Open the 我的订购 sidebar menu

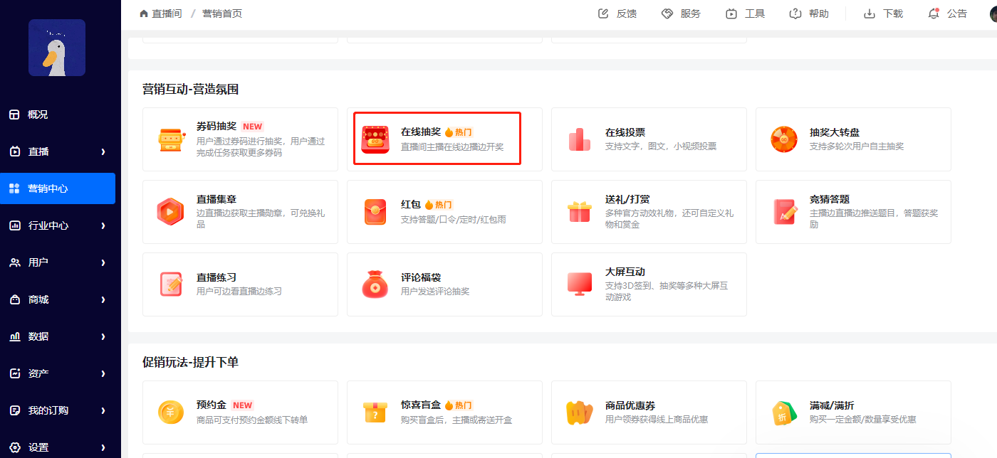58,410
